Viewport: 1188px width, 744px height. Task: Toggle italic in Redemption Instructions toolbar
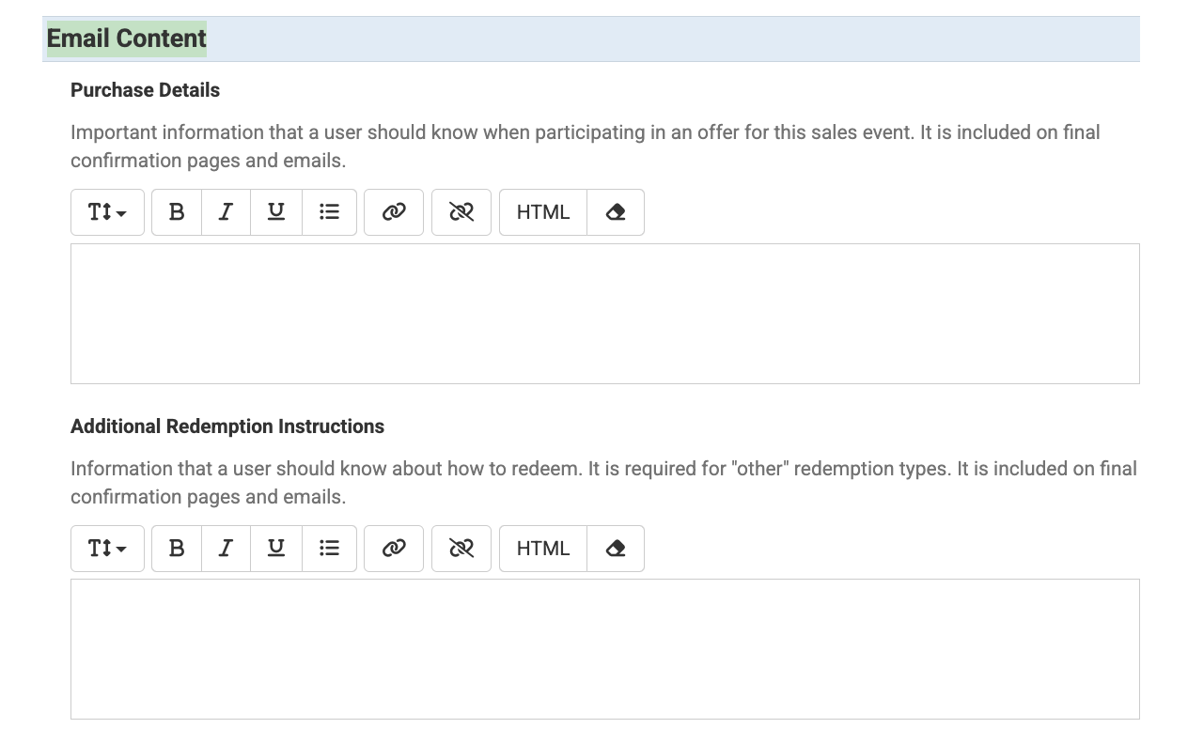tap(226, 549)
